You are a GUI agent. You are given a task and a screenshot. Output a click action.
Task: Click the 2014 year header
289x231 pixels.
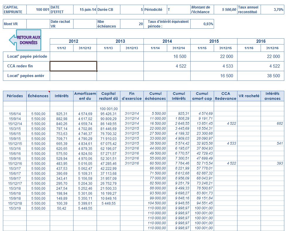pos(167,41)
